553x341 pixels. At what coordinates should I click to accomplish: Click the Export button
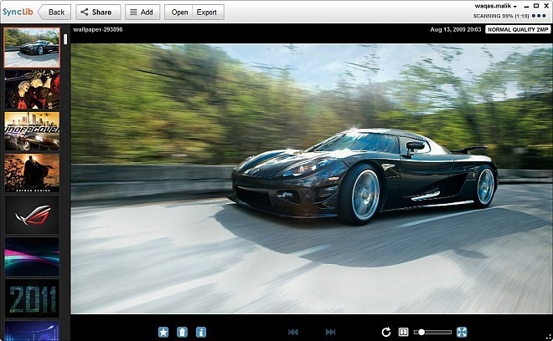[x=206, y=13]
